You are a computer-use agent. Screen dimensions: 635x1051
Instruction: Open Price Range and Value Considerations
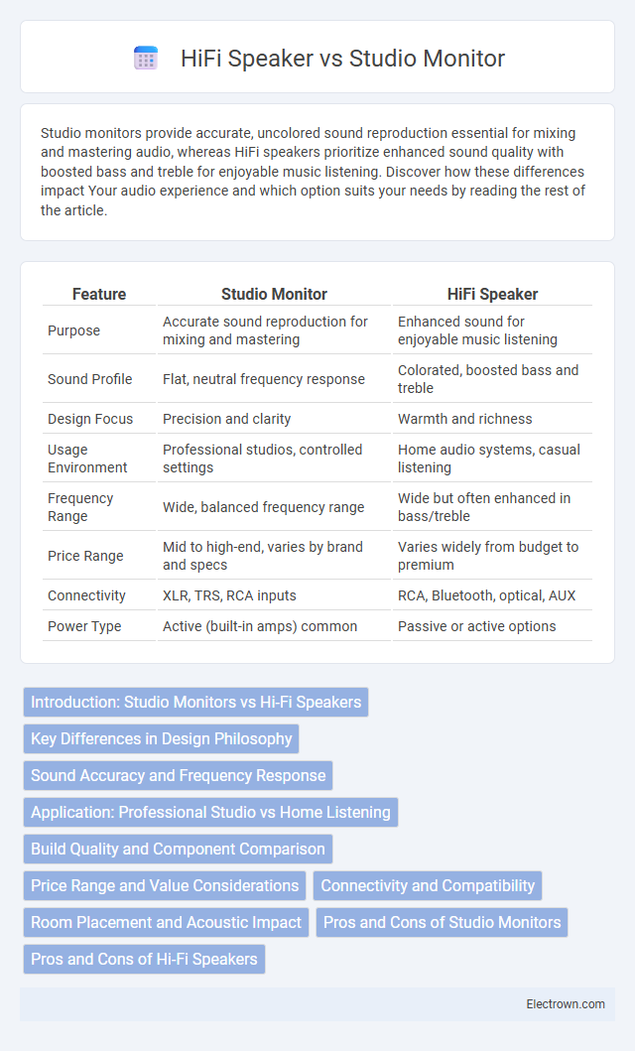[x=165, y=885]
